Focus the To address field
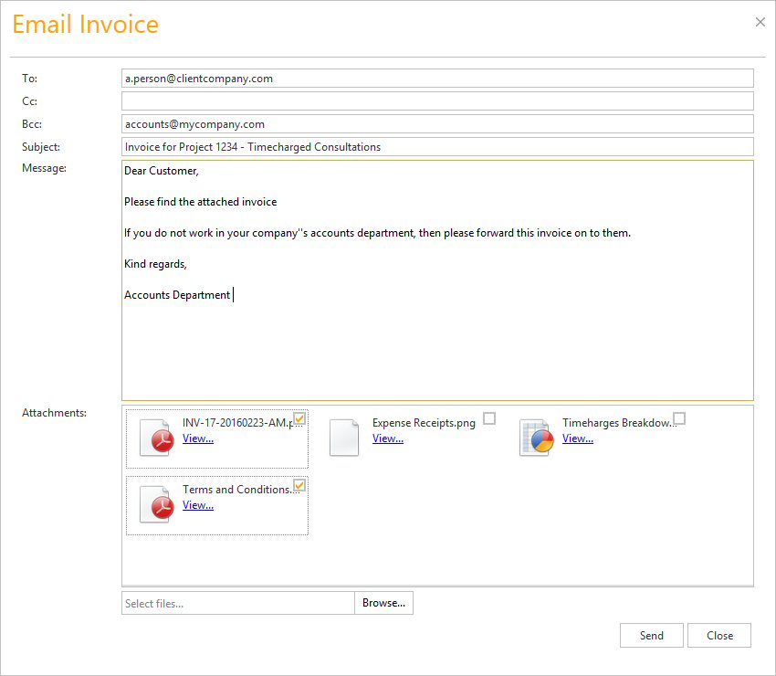The width and height of the screenshot is (776, 676). [437, 79]
